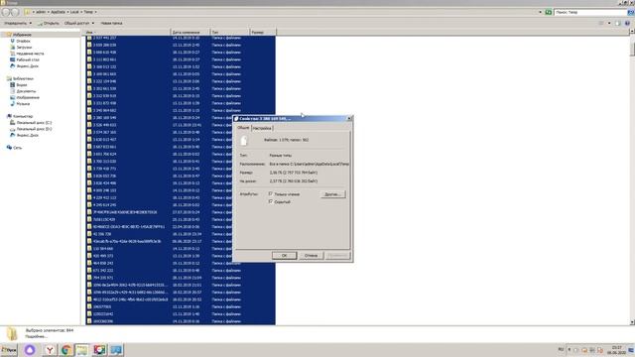Click into the Поиск: Temp search field

click(589, 12)
